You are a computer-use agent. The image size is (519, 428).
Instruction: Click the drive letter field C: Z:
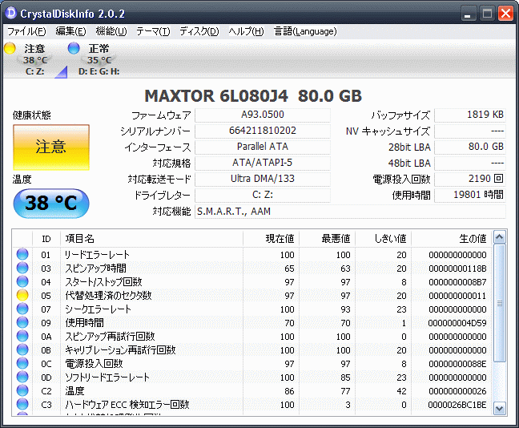(263, 195)
